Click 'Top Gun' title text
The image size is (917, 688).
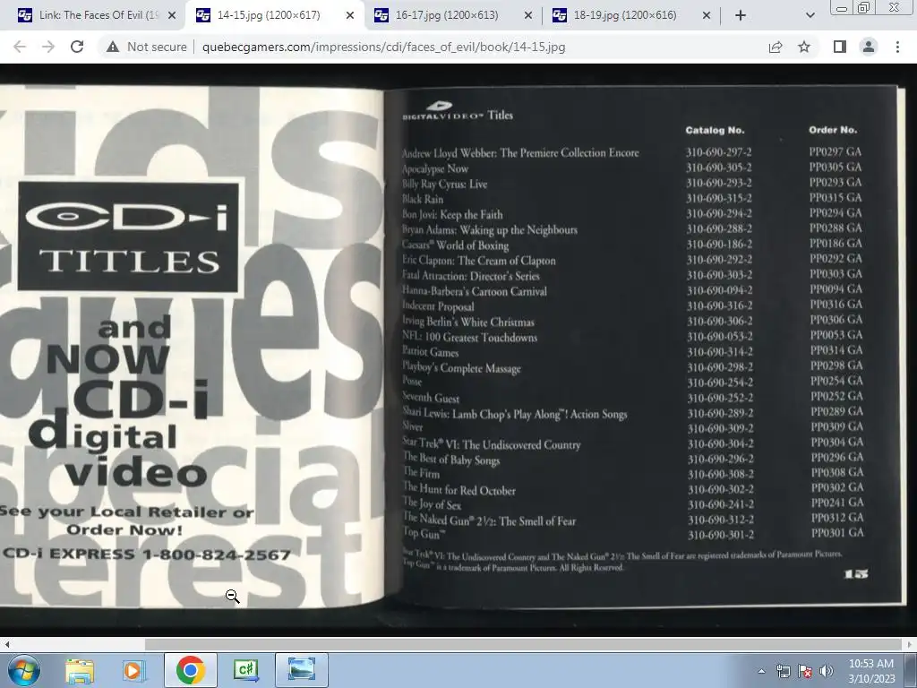coord(424,533)
